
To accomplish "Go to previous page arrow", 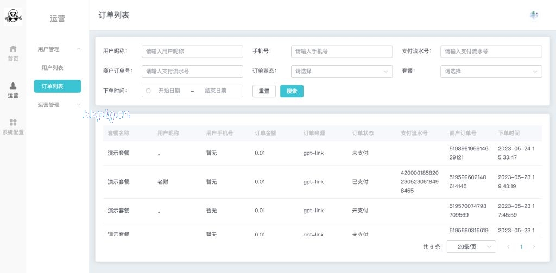I will pos(508,247).
